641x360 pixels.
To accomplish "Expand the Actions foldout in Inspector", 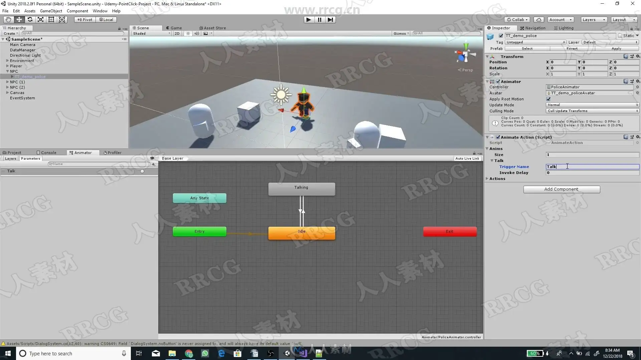I will pyautogui.click(x=487, y=179).
